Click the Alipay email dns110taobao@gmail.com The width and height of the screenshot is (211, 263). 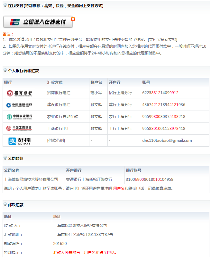[x=167, y=141]
